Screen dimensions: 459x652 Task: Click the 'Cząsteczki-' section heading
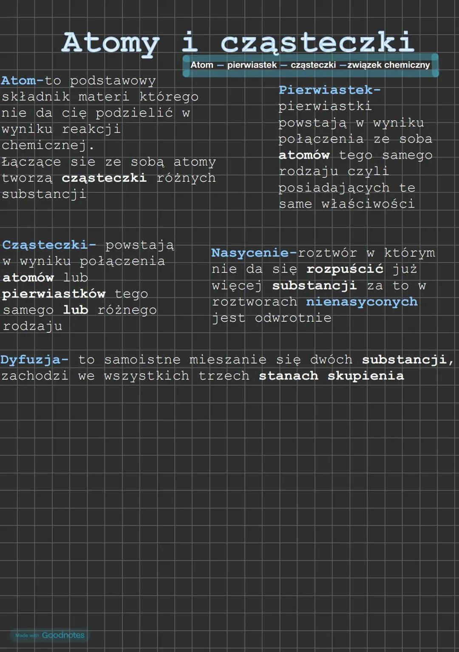49,245
